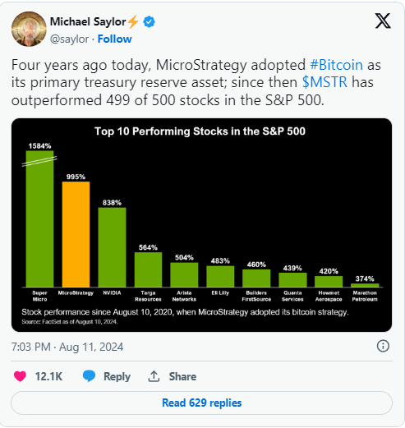Screen dimensions: 405x428
Task: Follow the @saylor account
Action: pos(114,39)
